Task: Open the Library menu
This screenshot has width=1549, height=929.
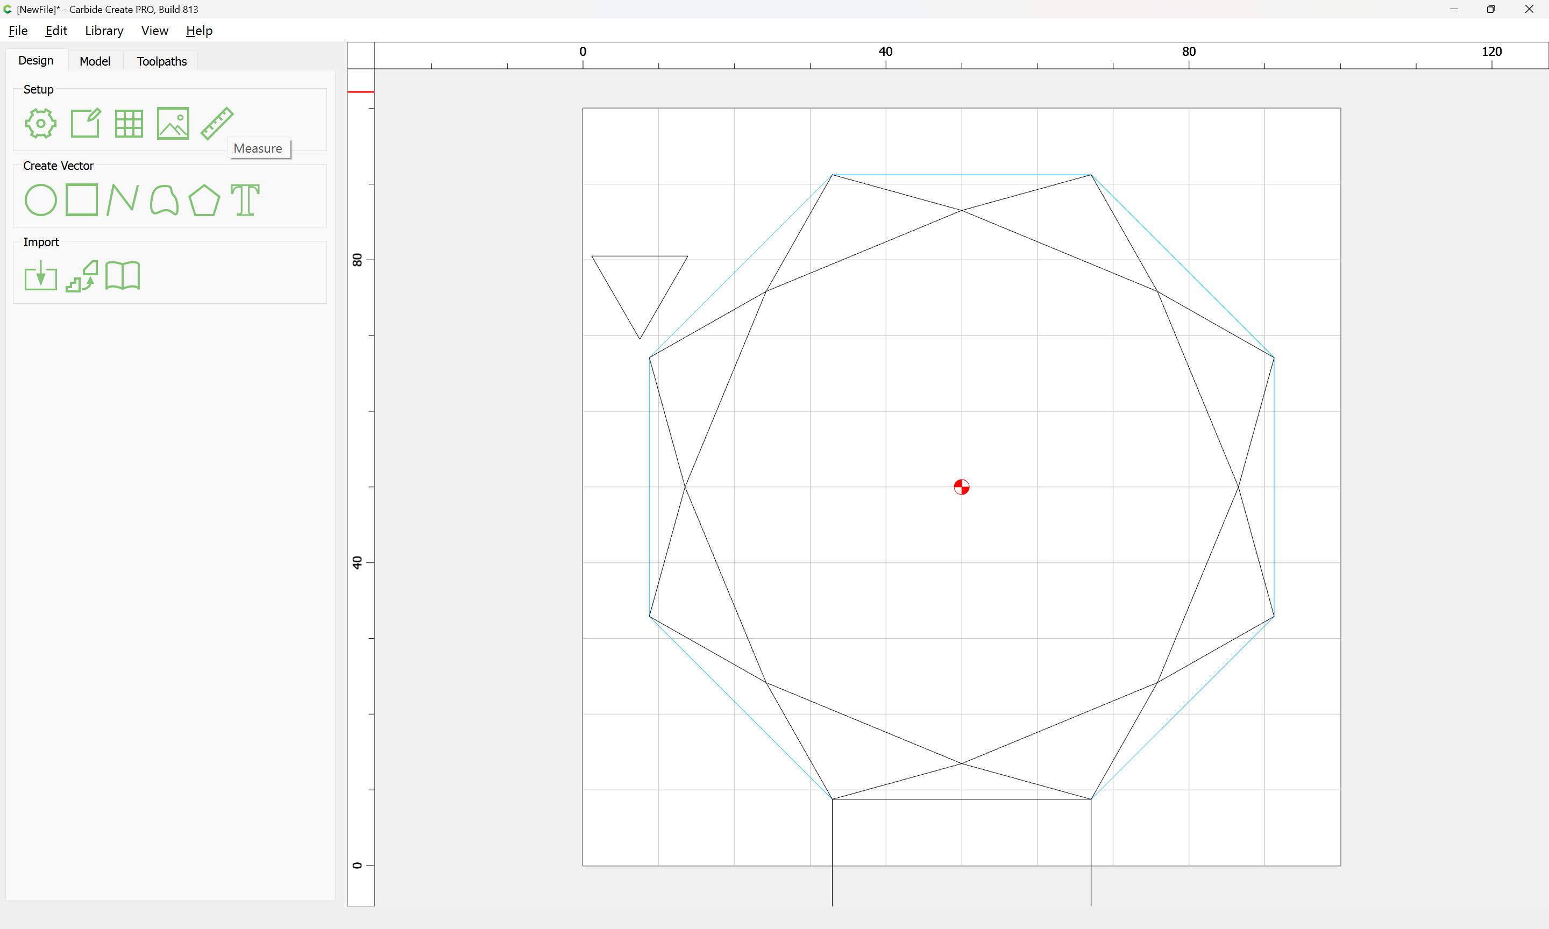Action: (x=104, y=31)
